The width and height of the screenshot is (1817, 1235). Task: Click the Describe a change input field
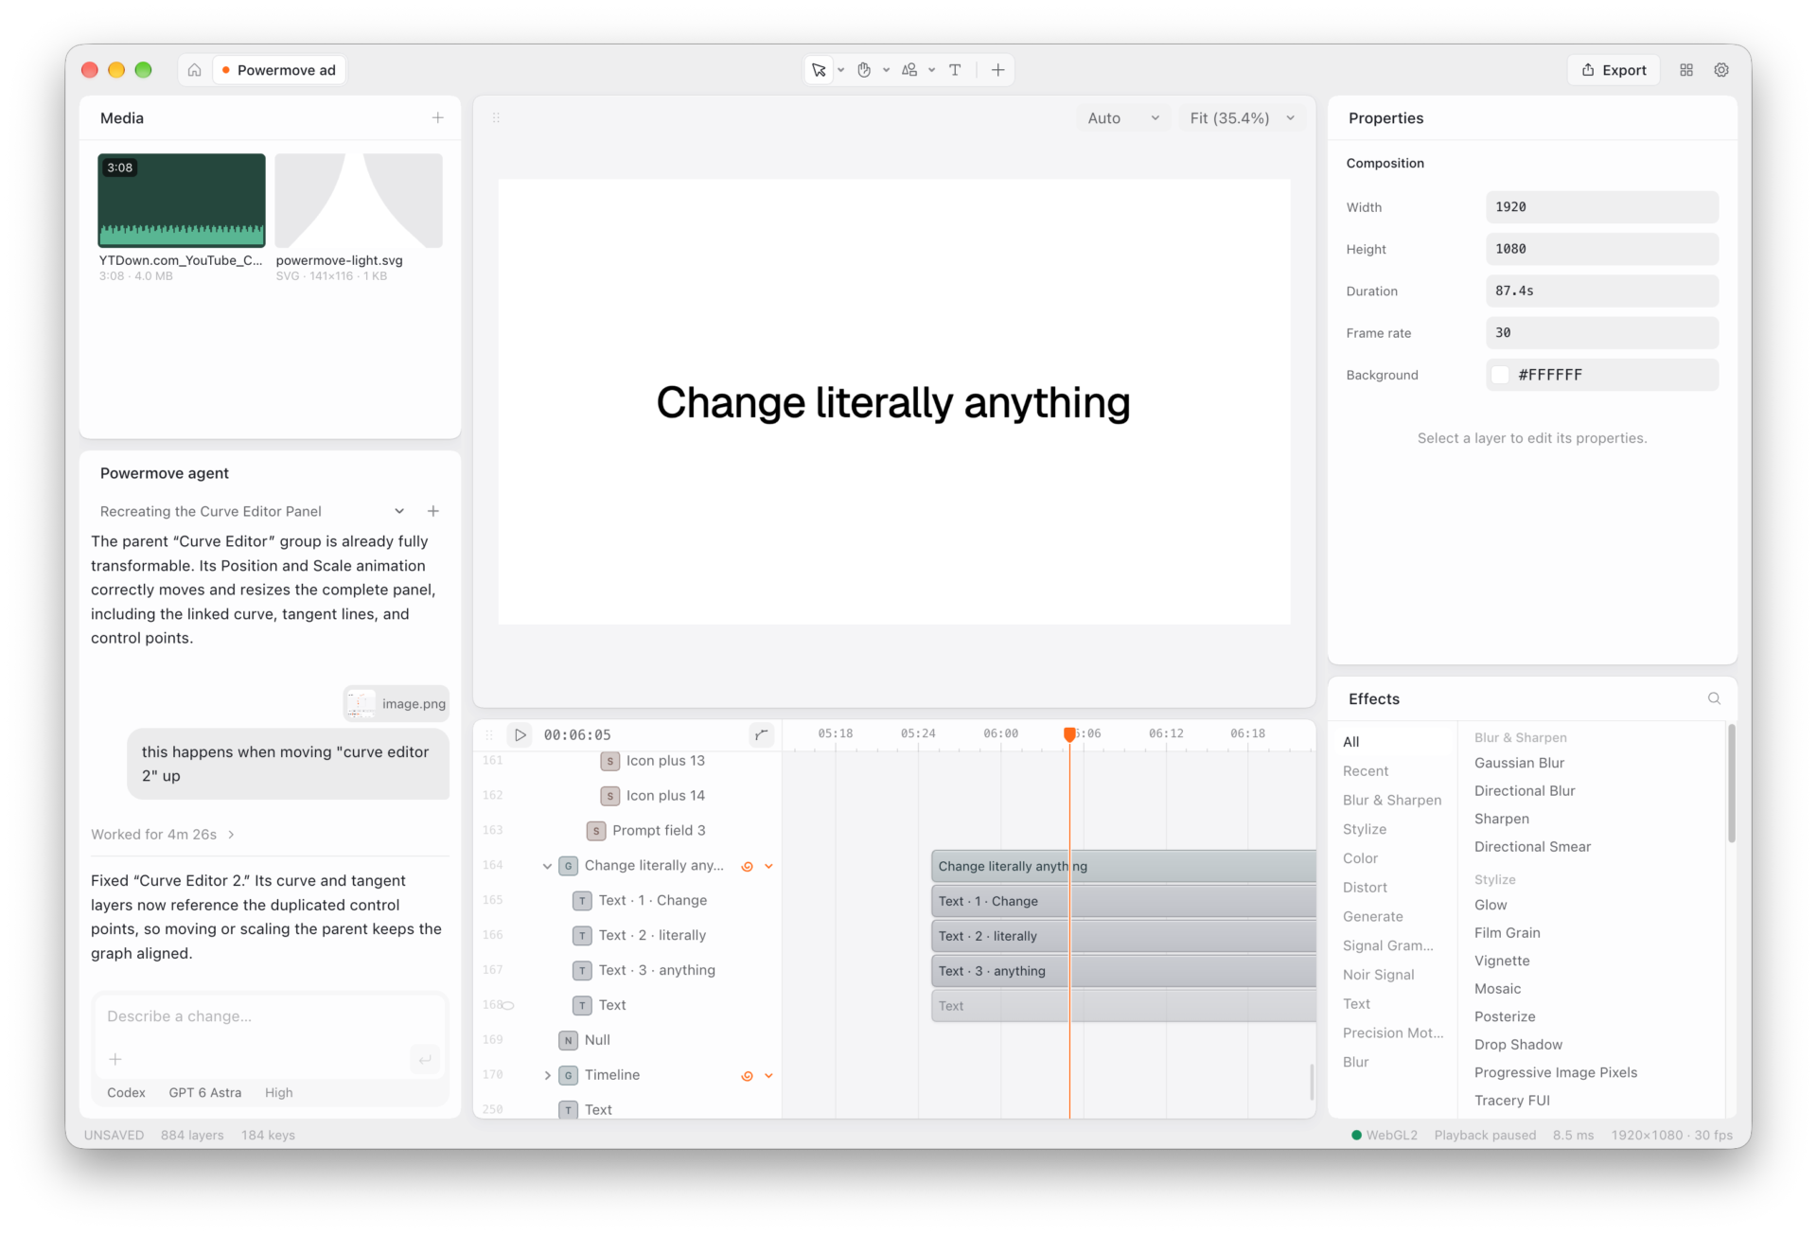coord(270,1016)
